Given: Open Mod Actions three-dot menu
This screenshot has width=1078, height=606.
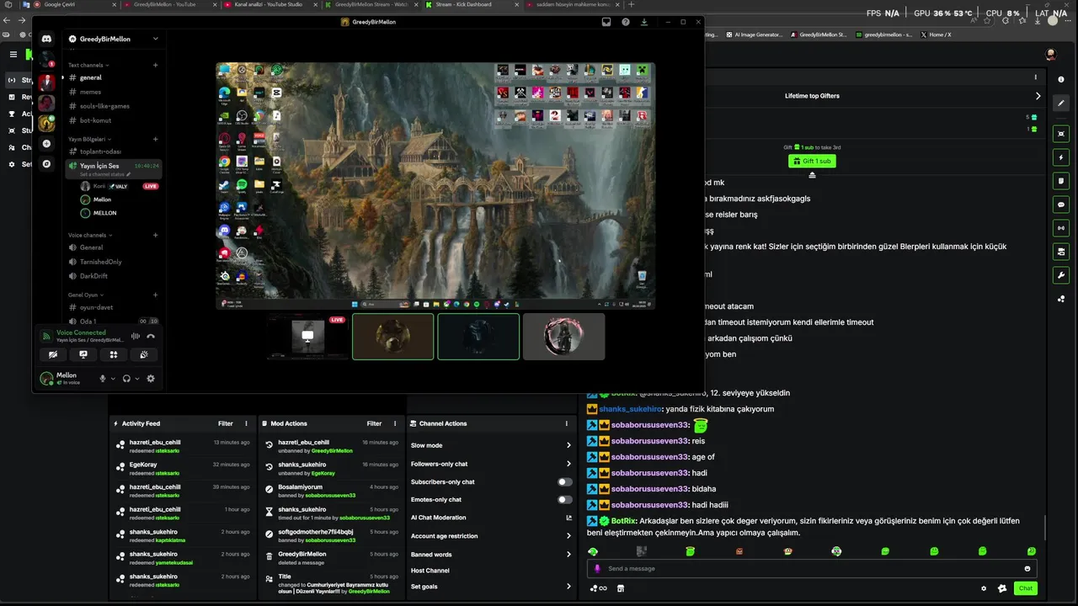Looking at the screenshot, I should point(396,423).
